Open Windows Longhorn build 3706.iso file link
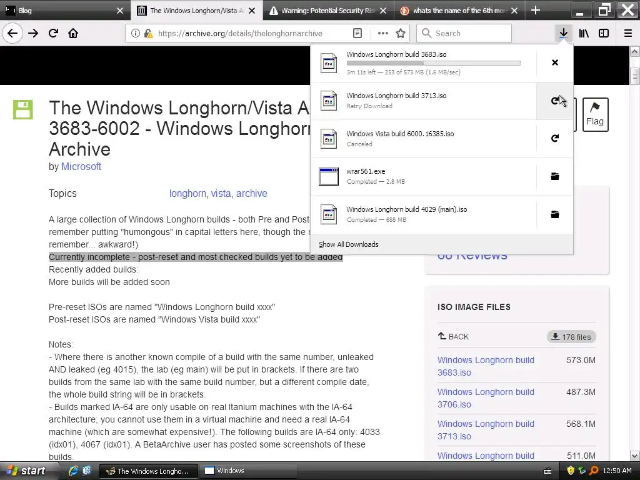This screenshot has height=480, width=640. pos(486,398)
